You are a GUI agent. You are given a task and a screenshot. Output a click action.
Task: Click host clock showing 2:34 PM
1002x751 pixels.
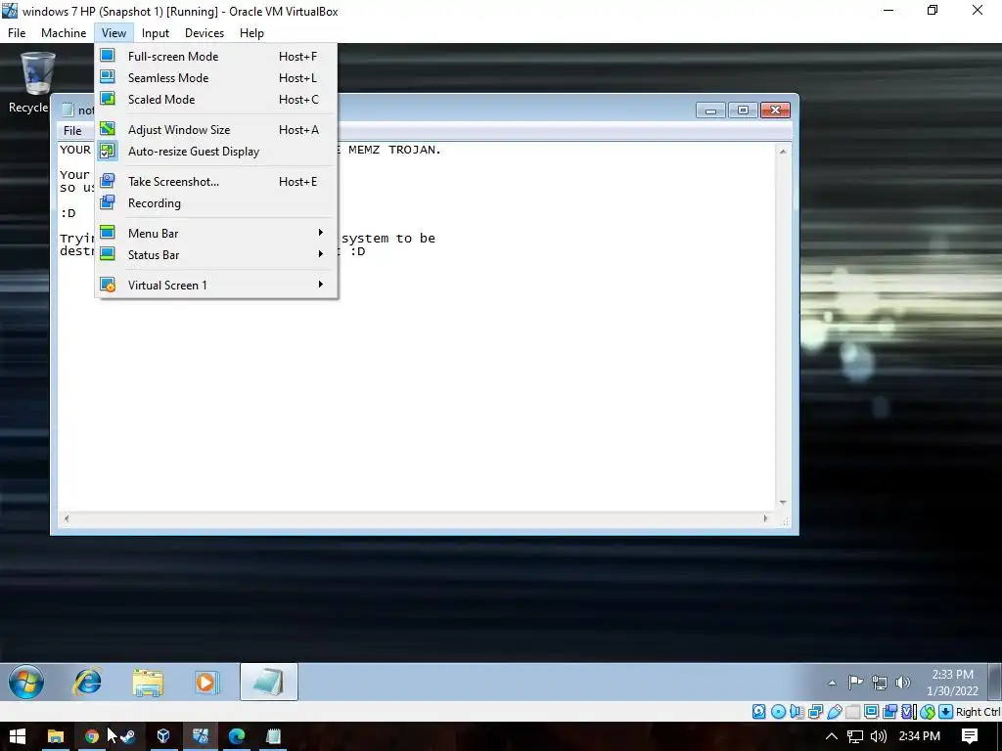click(920, 736)
